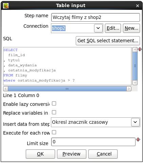Preview the query results

[72, 154]
